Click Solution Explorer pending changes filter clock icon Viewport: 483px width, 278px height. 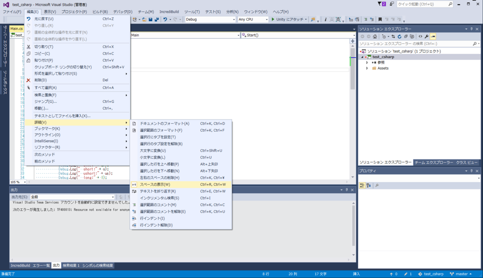384,37
